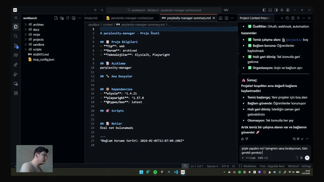Screen dimensions: 324x182
Task: Change indentation via Spaces: 4
Action: coord(212,166)
